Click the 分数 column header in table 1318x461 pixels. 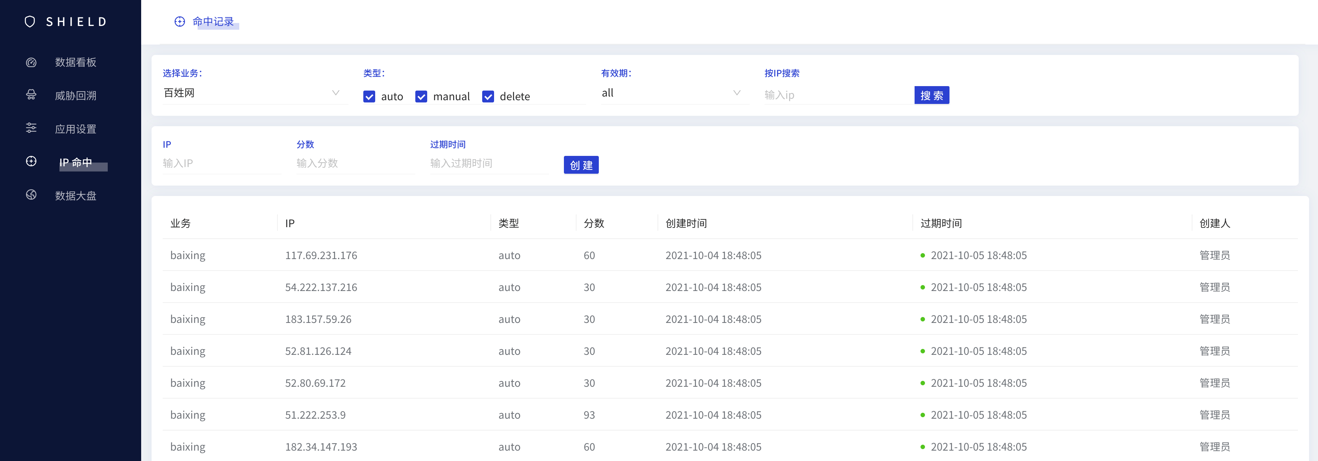594,223
